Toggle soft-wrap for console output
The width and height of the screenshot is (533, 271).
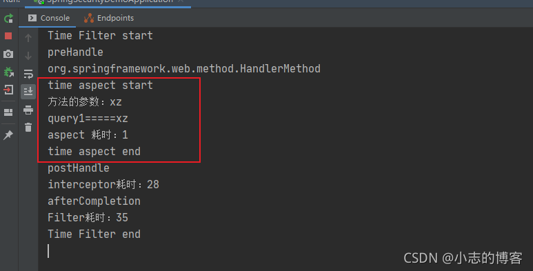(28, 74)
